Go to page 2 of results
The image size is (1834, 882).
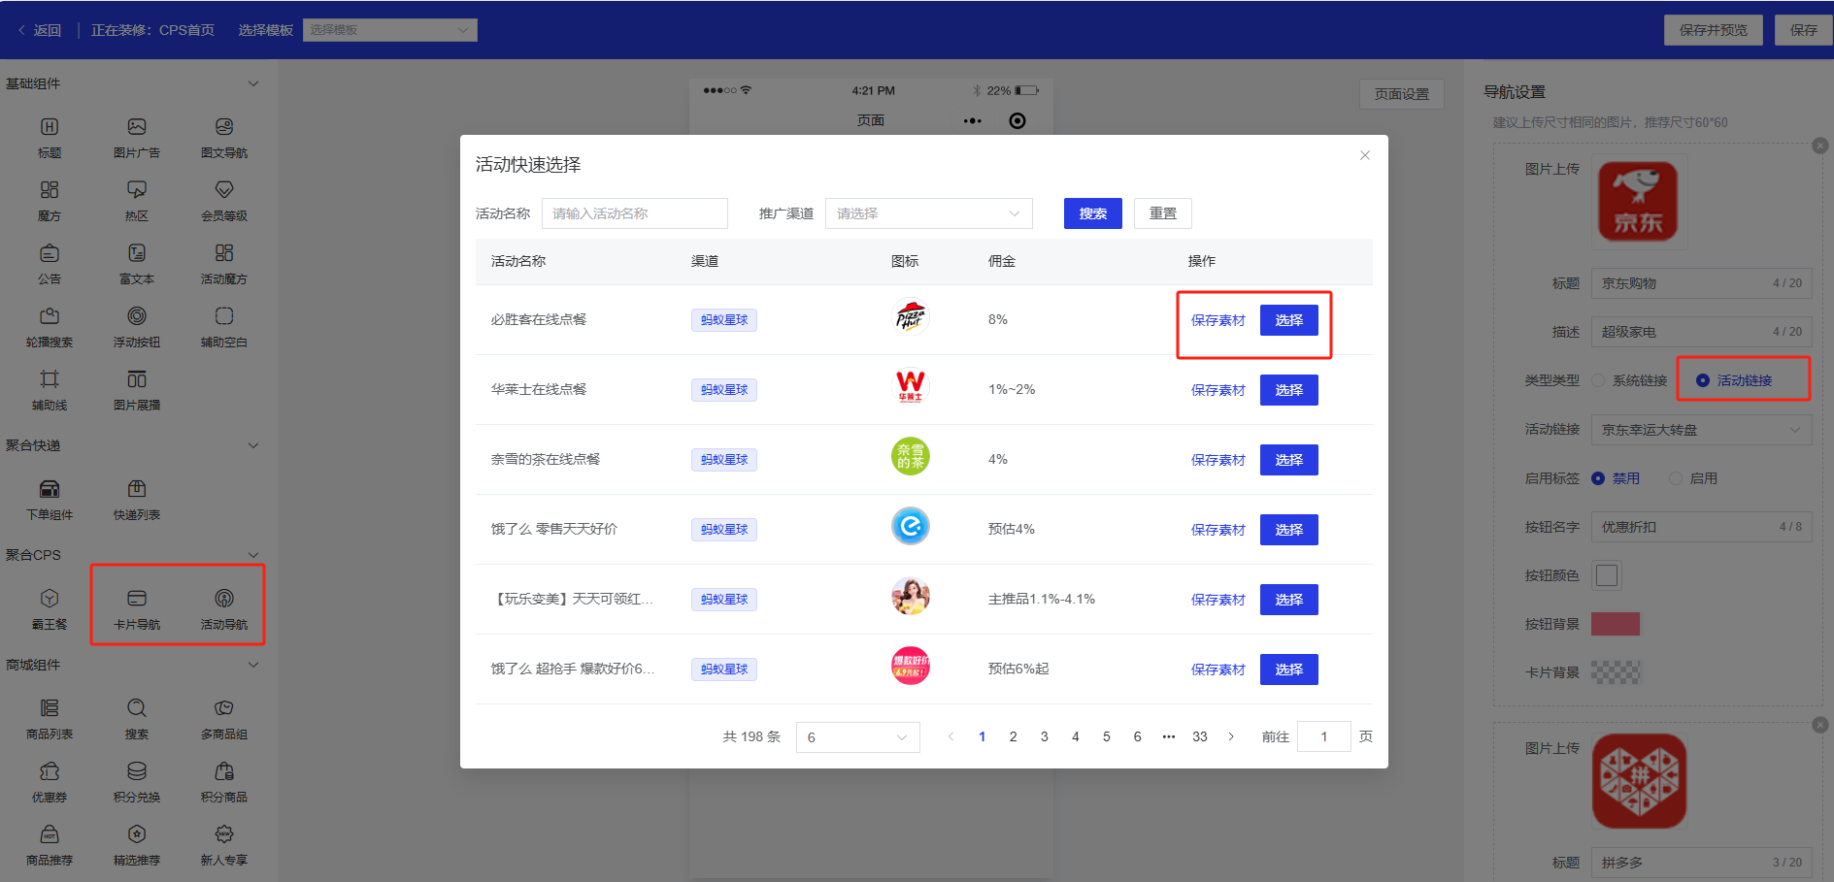[x=1013, y=736]
